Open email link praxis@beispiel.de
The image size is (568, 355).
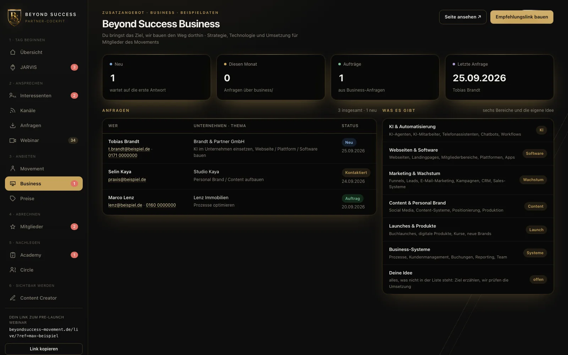click(x=127, y=180)
